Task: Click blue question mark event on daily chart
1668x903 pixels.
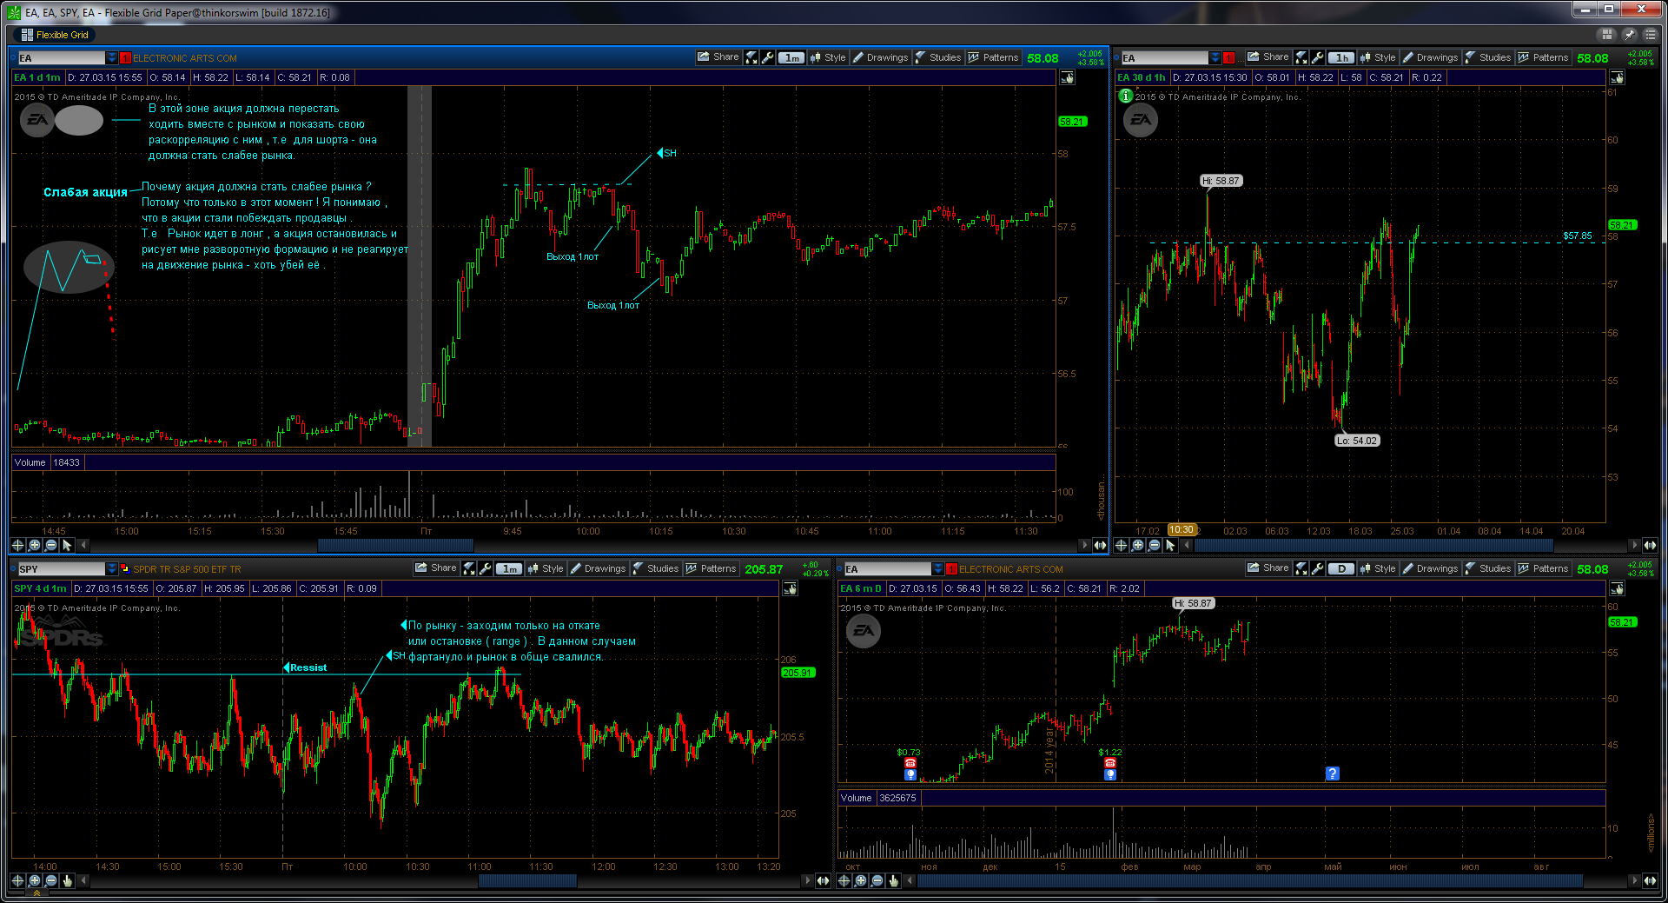Action: [1332, 774]
